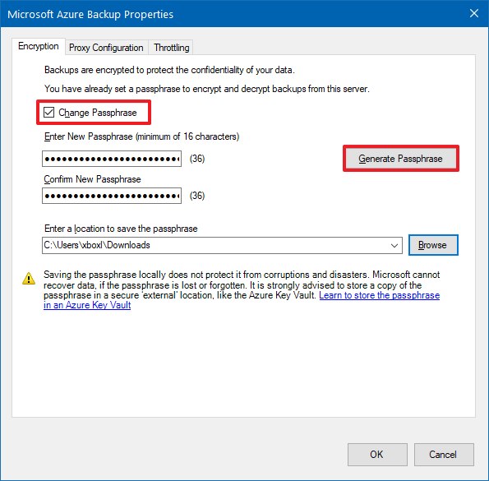Click the Generate Passphrase button

pyautogui.click(x=401, y=159)
